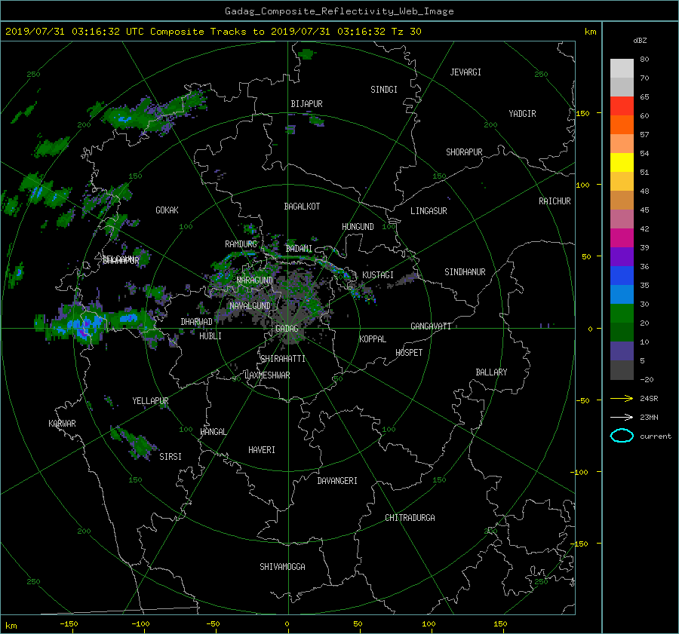The image size is (679, 634).
Task: Click the Gadag_Composite_Reflectivity_Web_Image title
Action: point(339,11)
